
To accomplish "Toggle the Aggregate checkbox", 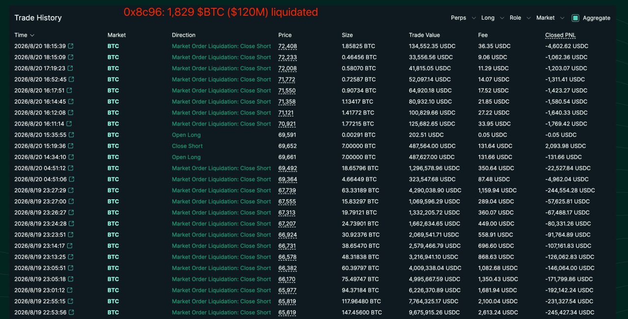I will point(576,18).
